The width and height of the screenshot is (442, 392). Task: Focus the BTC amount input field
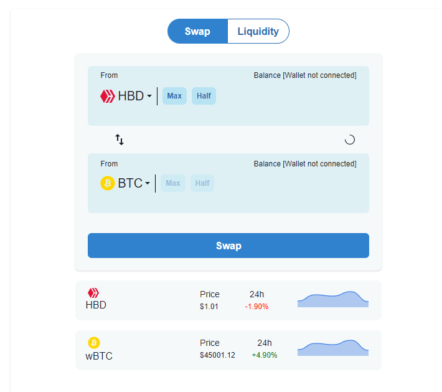click(289, 183)
